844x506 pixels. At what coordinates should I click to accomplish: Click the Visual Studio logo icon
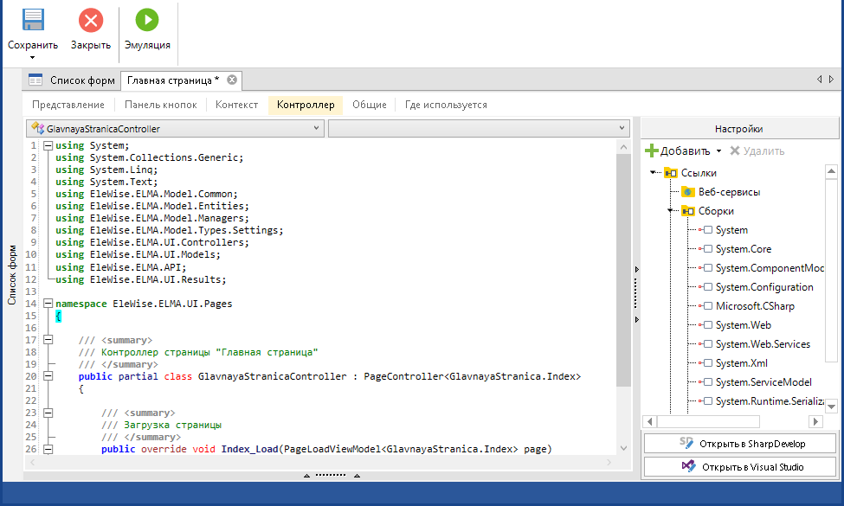pos(688,467)
